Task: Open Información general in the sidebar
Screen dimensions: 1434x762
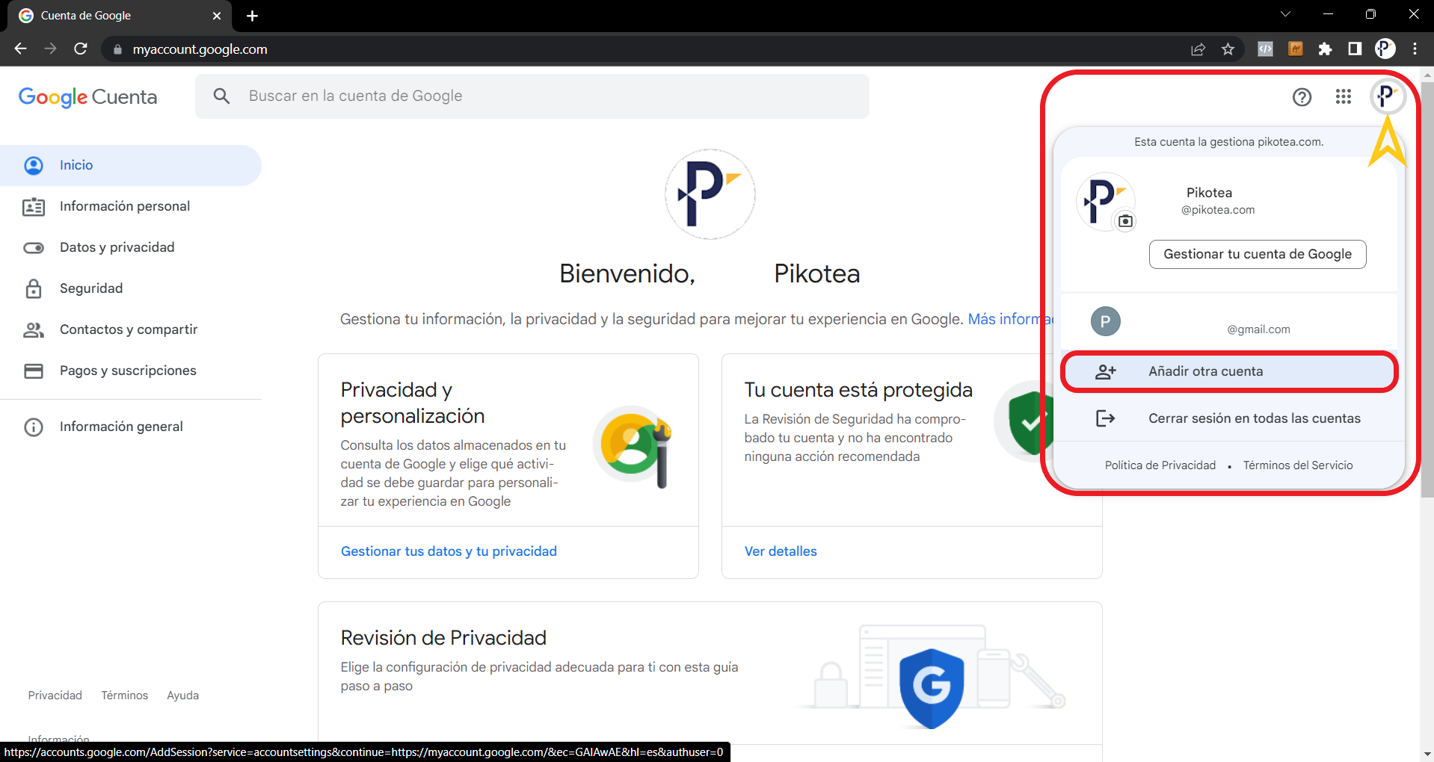Action: (131, 427)
